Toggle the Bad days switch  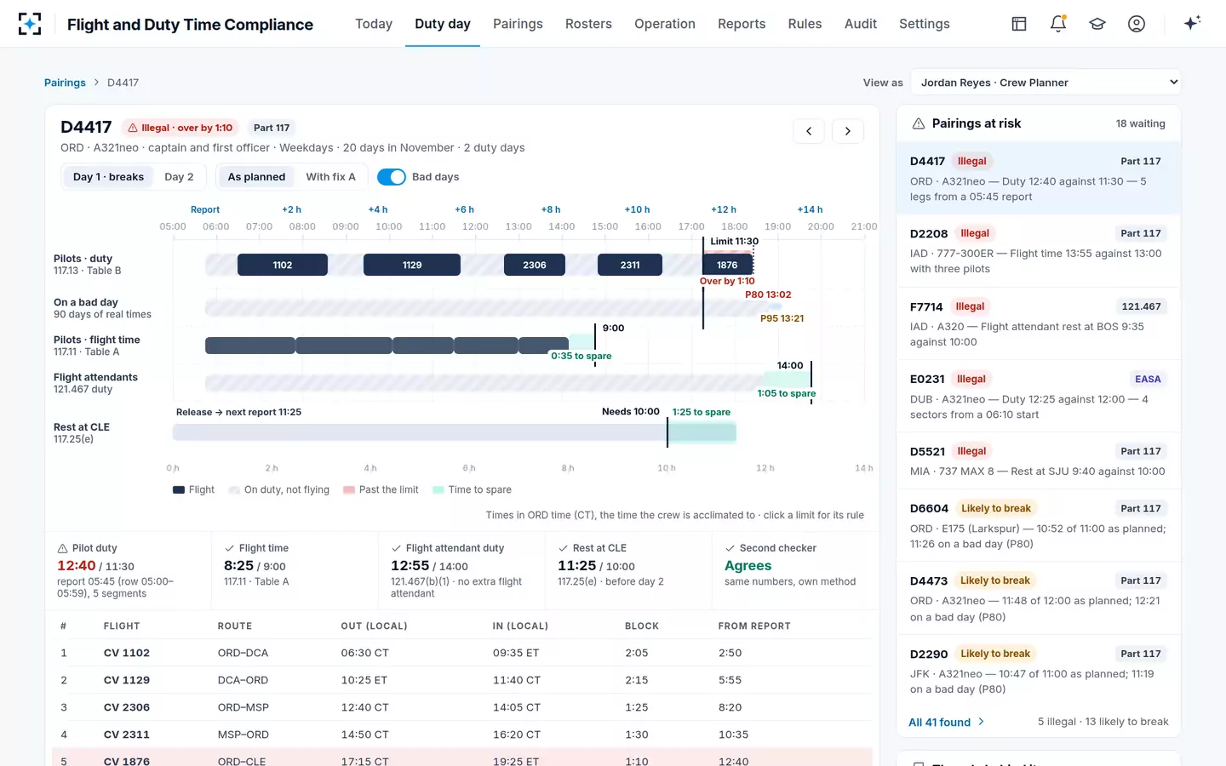pyautogui.click(x=392, y=177)
